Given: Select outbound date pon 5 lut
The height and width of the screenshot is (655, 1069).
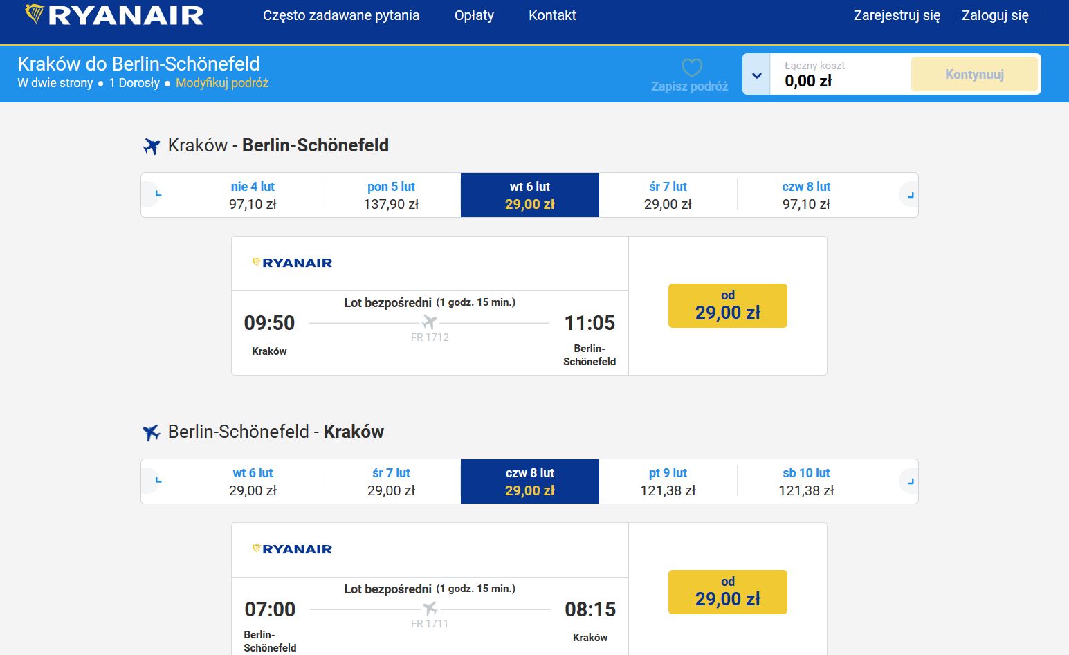Looking at the screenshot, I should click(x=391, y=195).
